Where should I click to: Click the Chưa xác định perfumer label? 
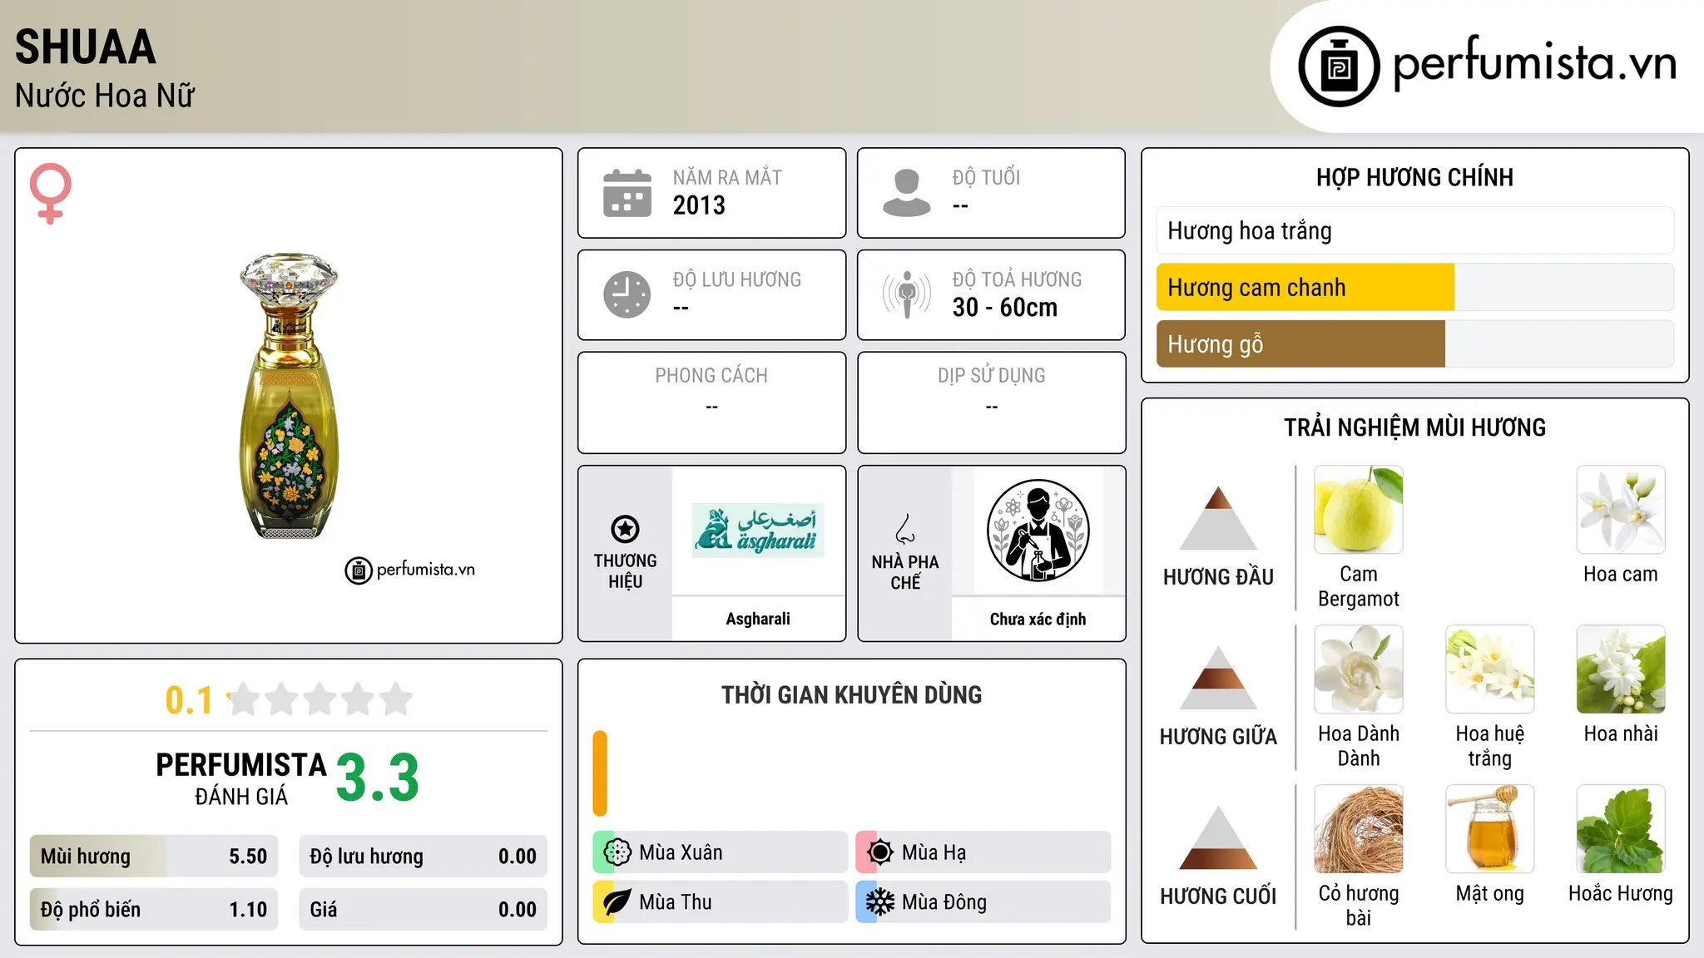coord(1038,619)
